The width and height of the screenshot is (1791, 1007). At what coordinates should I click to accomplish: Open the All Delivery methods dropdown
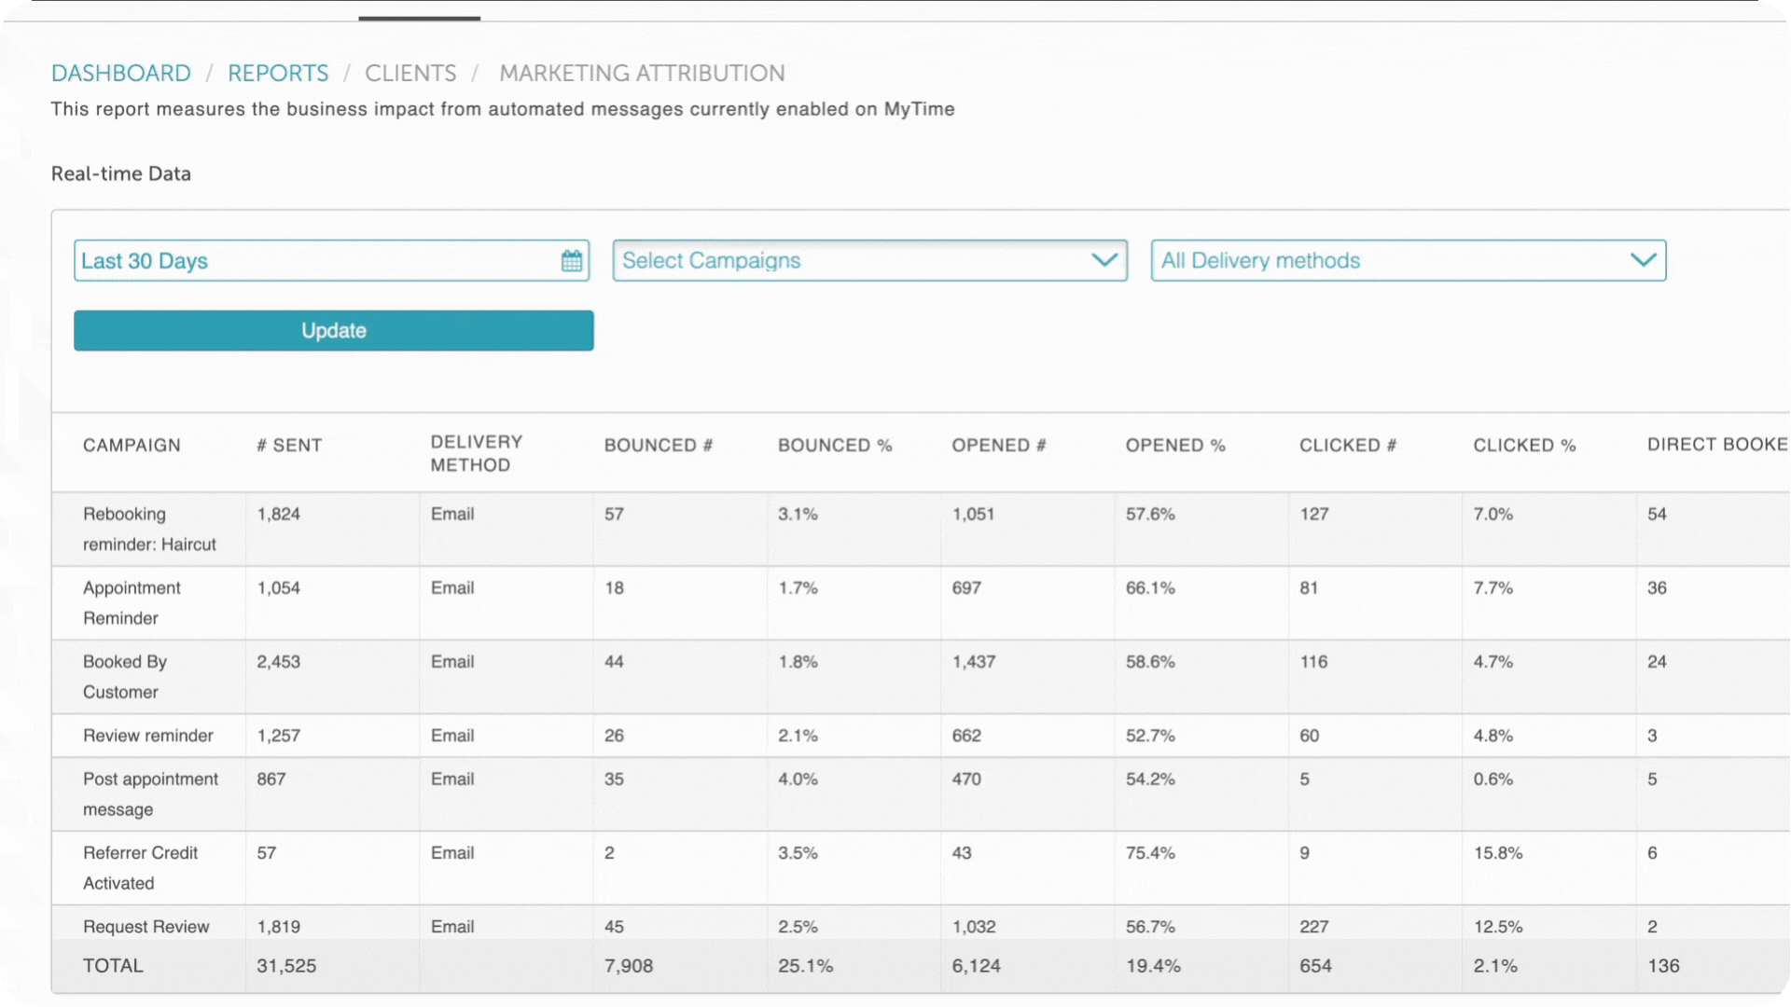click(x=1409, y=261)
